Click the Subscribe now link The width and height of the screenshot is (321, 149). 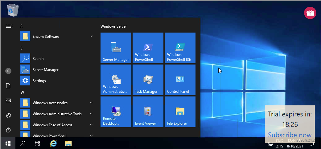pos(290,135)
